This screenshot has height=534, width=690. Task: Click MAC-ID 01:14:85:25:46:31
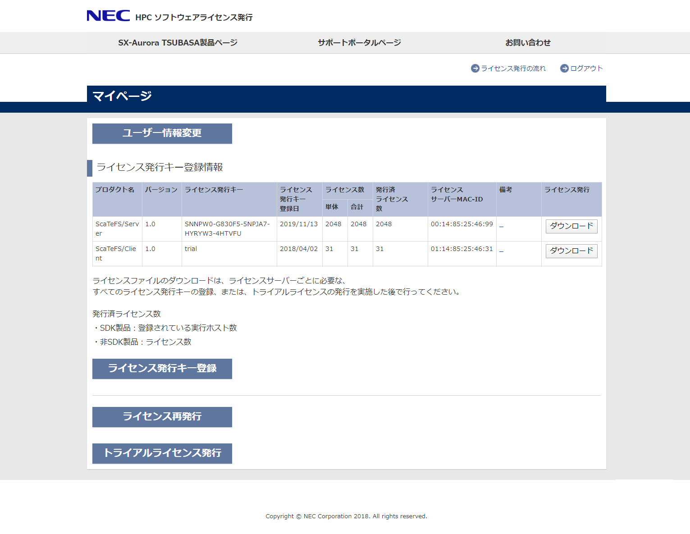coord(462,249)
